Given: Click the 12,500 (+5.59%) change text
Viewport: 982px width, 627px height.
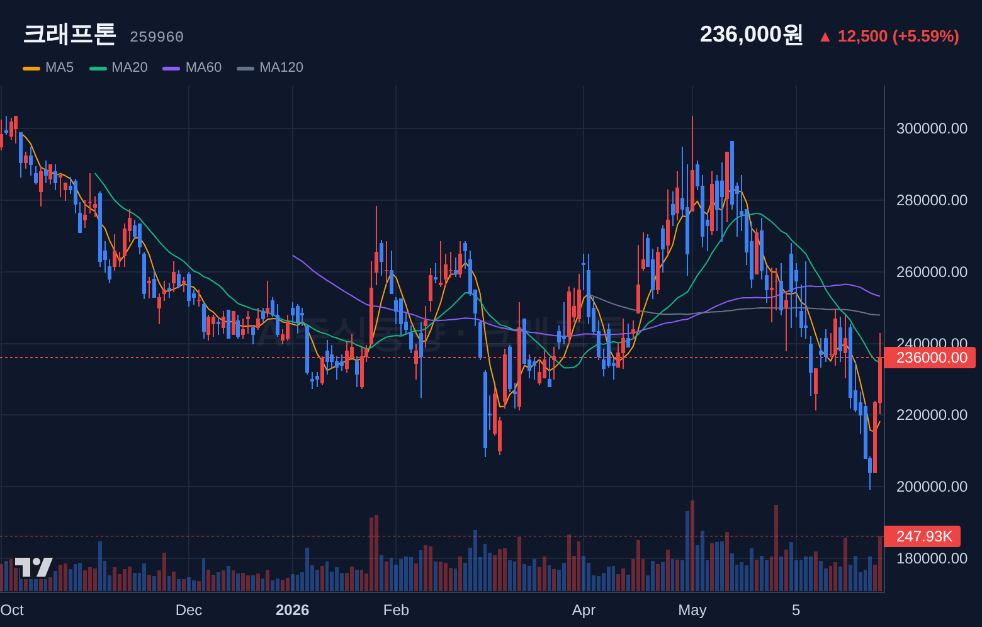Looking at the screenshot, I should (898, 37).
